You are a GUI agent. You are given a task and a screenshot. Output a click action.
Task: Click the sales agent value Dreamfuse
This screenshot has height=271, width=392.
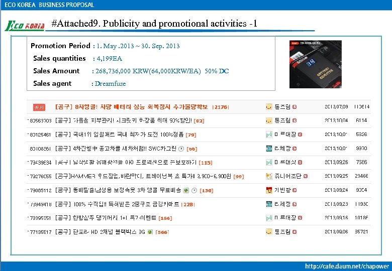[110, 84]
